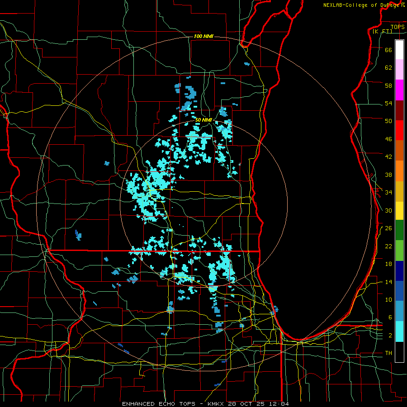Click the 'TH' threshold label
Image resolution: width=407 pixels, height=407 pixels.
coord(388,353)
